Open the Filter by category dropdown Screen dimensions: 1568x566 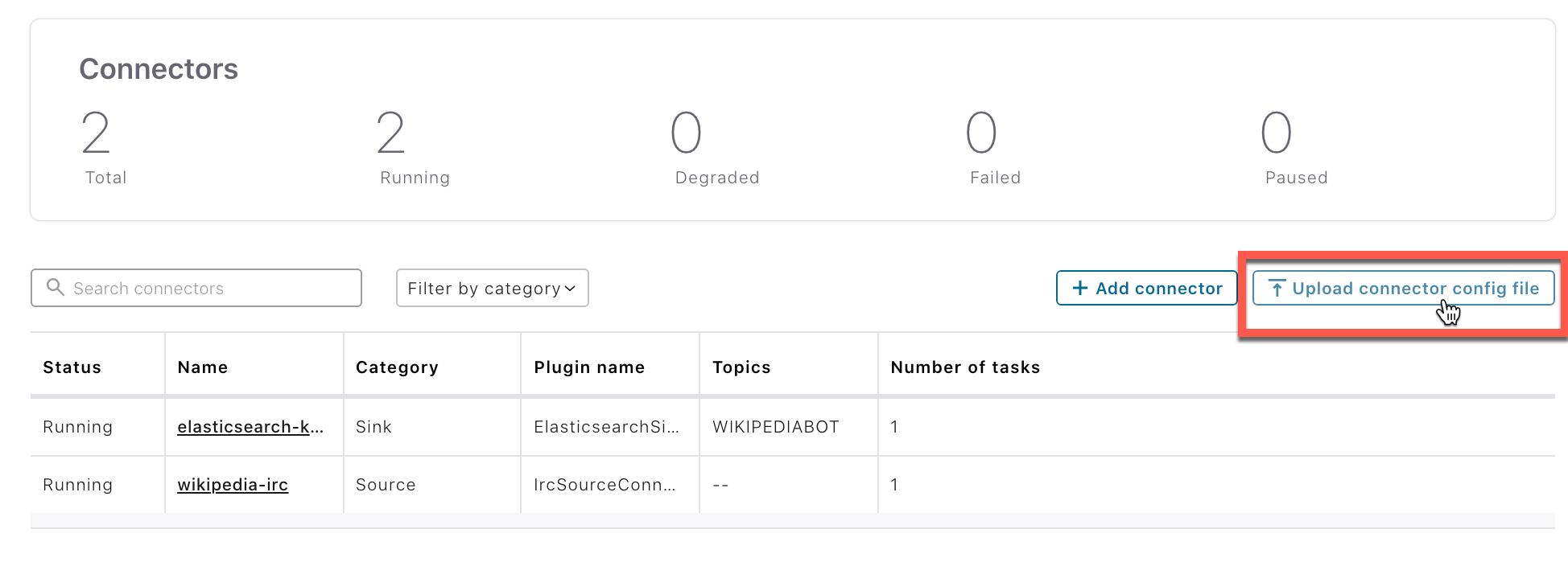click(492, 288)
